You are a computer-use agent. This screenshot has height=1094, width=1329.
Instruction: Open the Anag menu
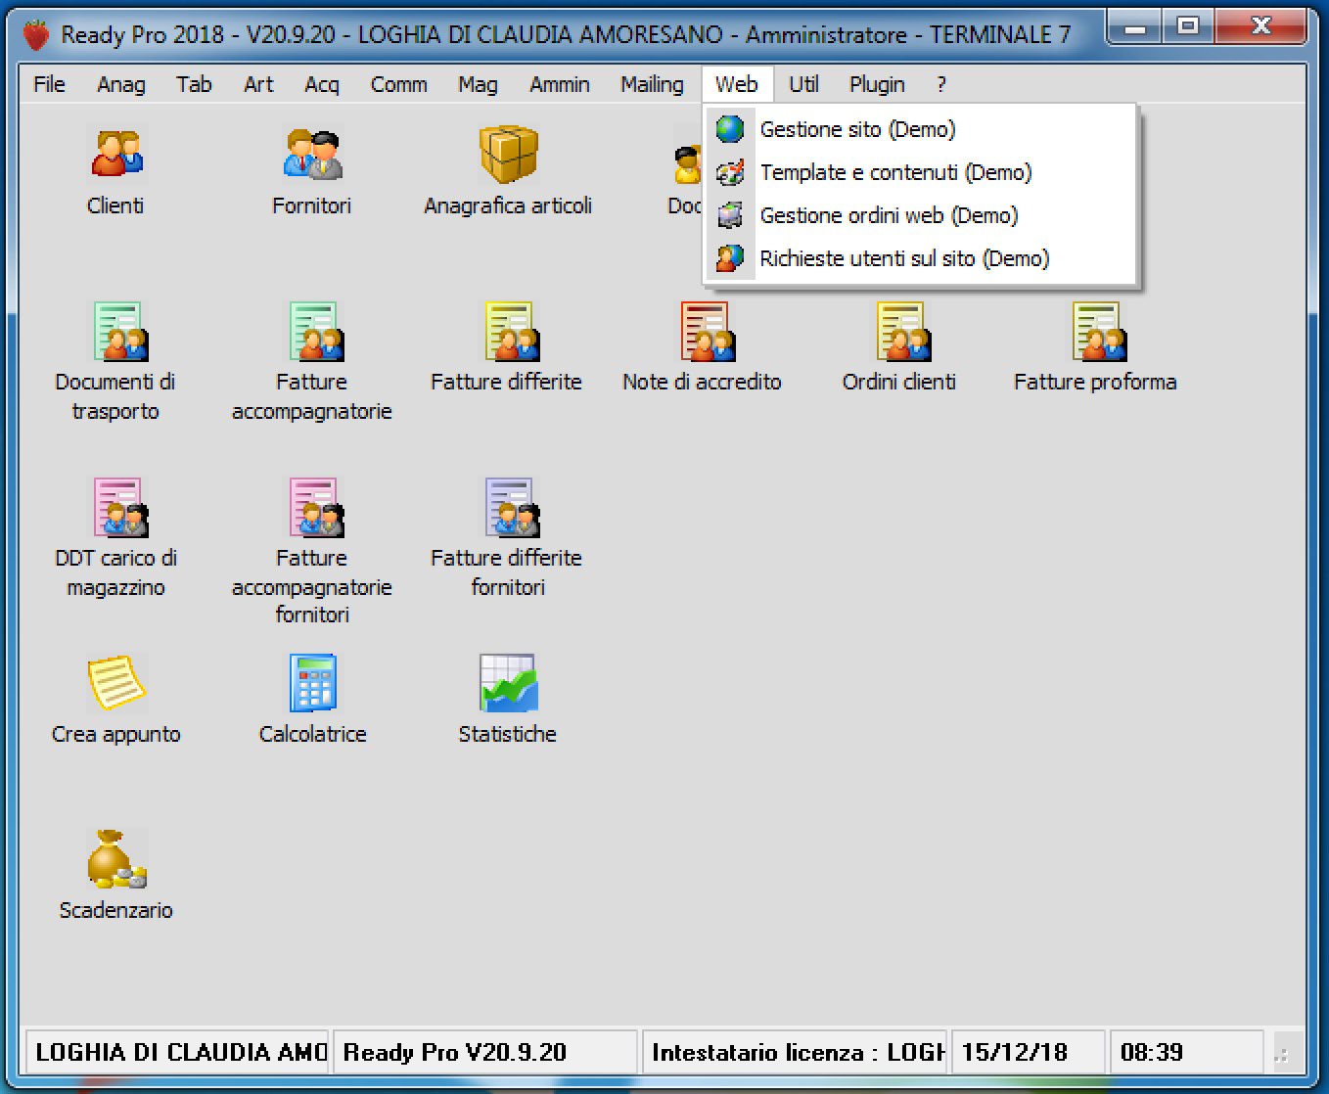[x=120, y=84]
